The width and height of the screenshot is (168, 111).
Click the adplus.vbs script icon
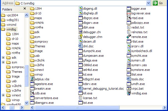[x=32, y=79]
